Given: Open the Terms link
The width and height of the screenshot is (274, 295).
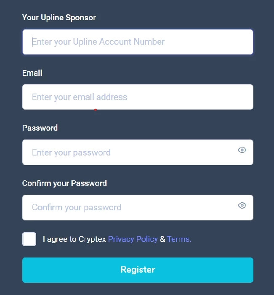Looking at the screenshot, I should tap(179, 239).
